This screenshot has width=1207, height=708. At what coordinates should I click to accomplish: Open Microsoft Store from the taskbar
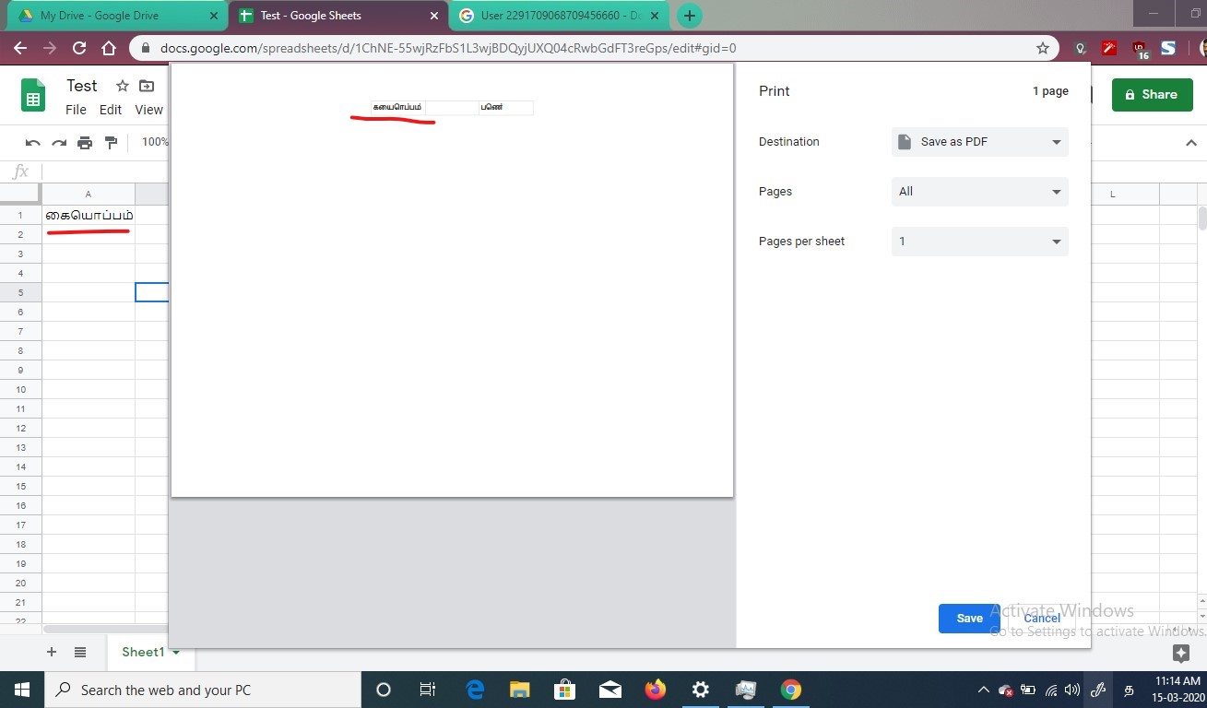(x=564, y=690)
